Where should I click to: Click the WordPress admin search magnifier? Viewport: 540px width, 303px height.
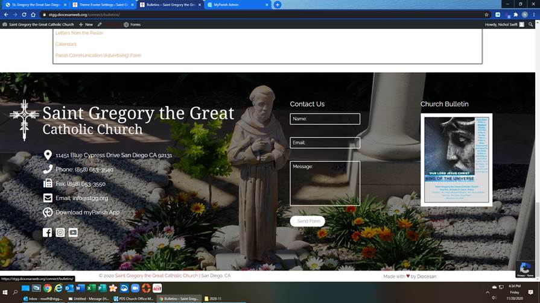point(531,25)
